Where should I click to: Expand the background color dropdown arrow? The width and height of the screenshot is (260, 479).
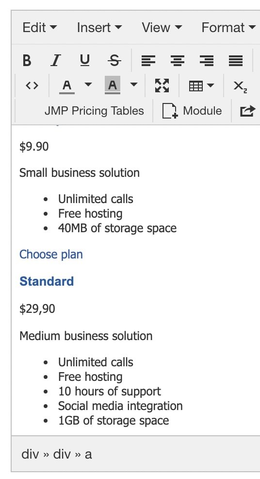(x=134, y=85)
